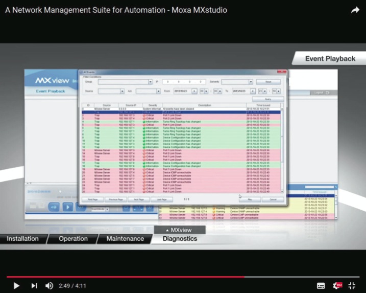Sort by the ID column header

(88, 105)
